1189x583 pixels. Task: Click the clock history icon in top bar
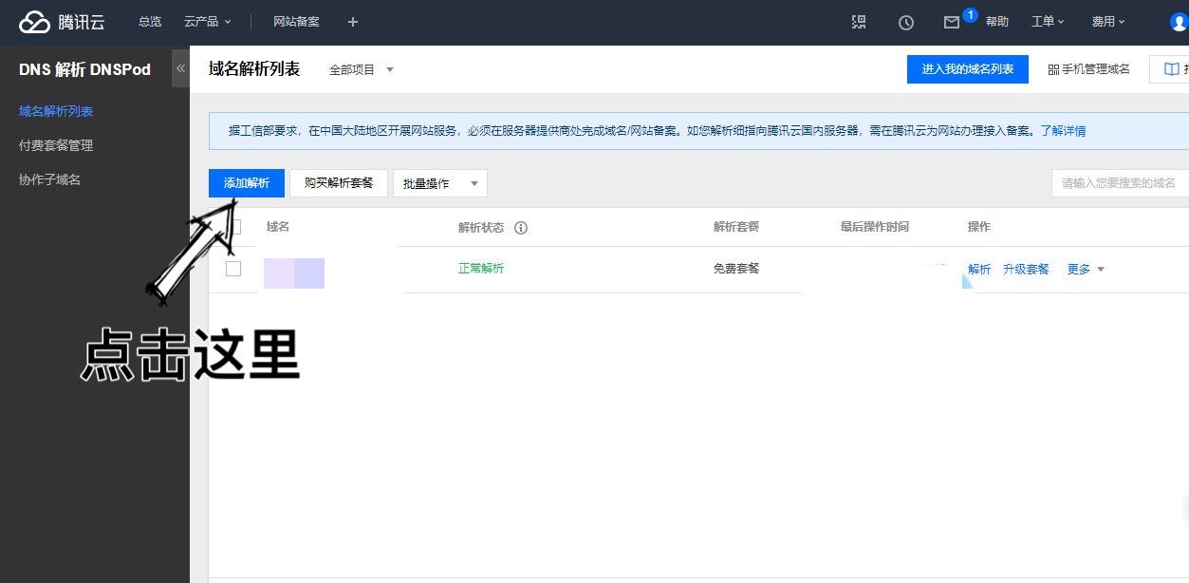(906, 22)
